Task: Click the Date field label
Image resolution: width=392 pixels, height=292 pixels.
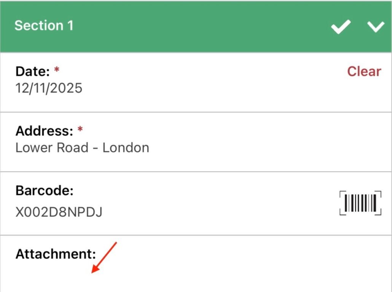Action: coord(33,71)
